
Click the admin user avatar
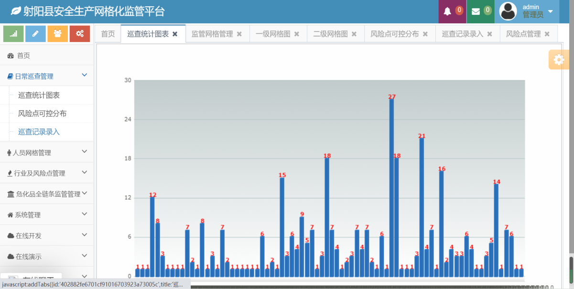[x=508, y=11]
